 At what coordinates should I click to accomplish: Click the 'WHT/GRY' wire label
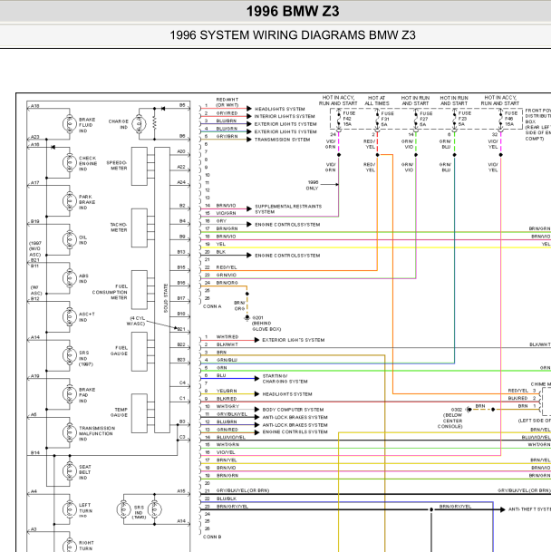(x=227, y=406)
